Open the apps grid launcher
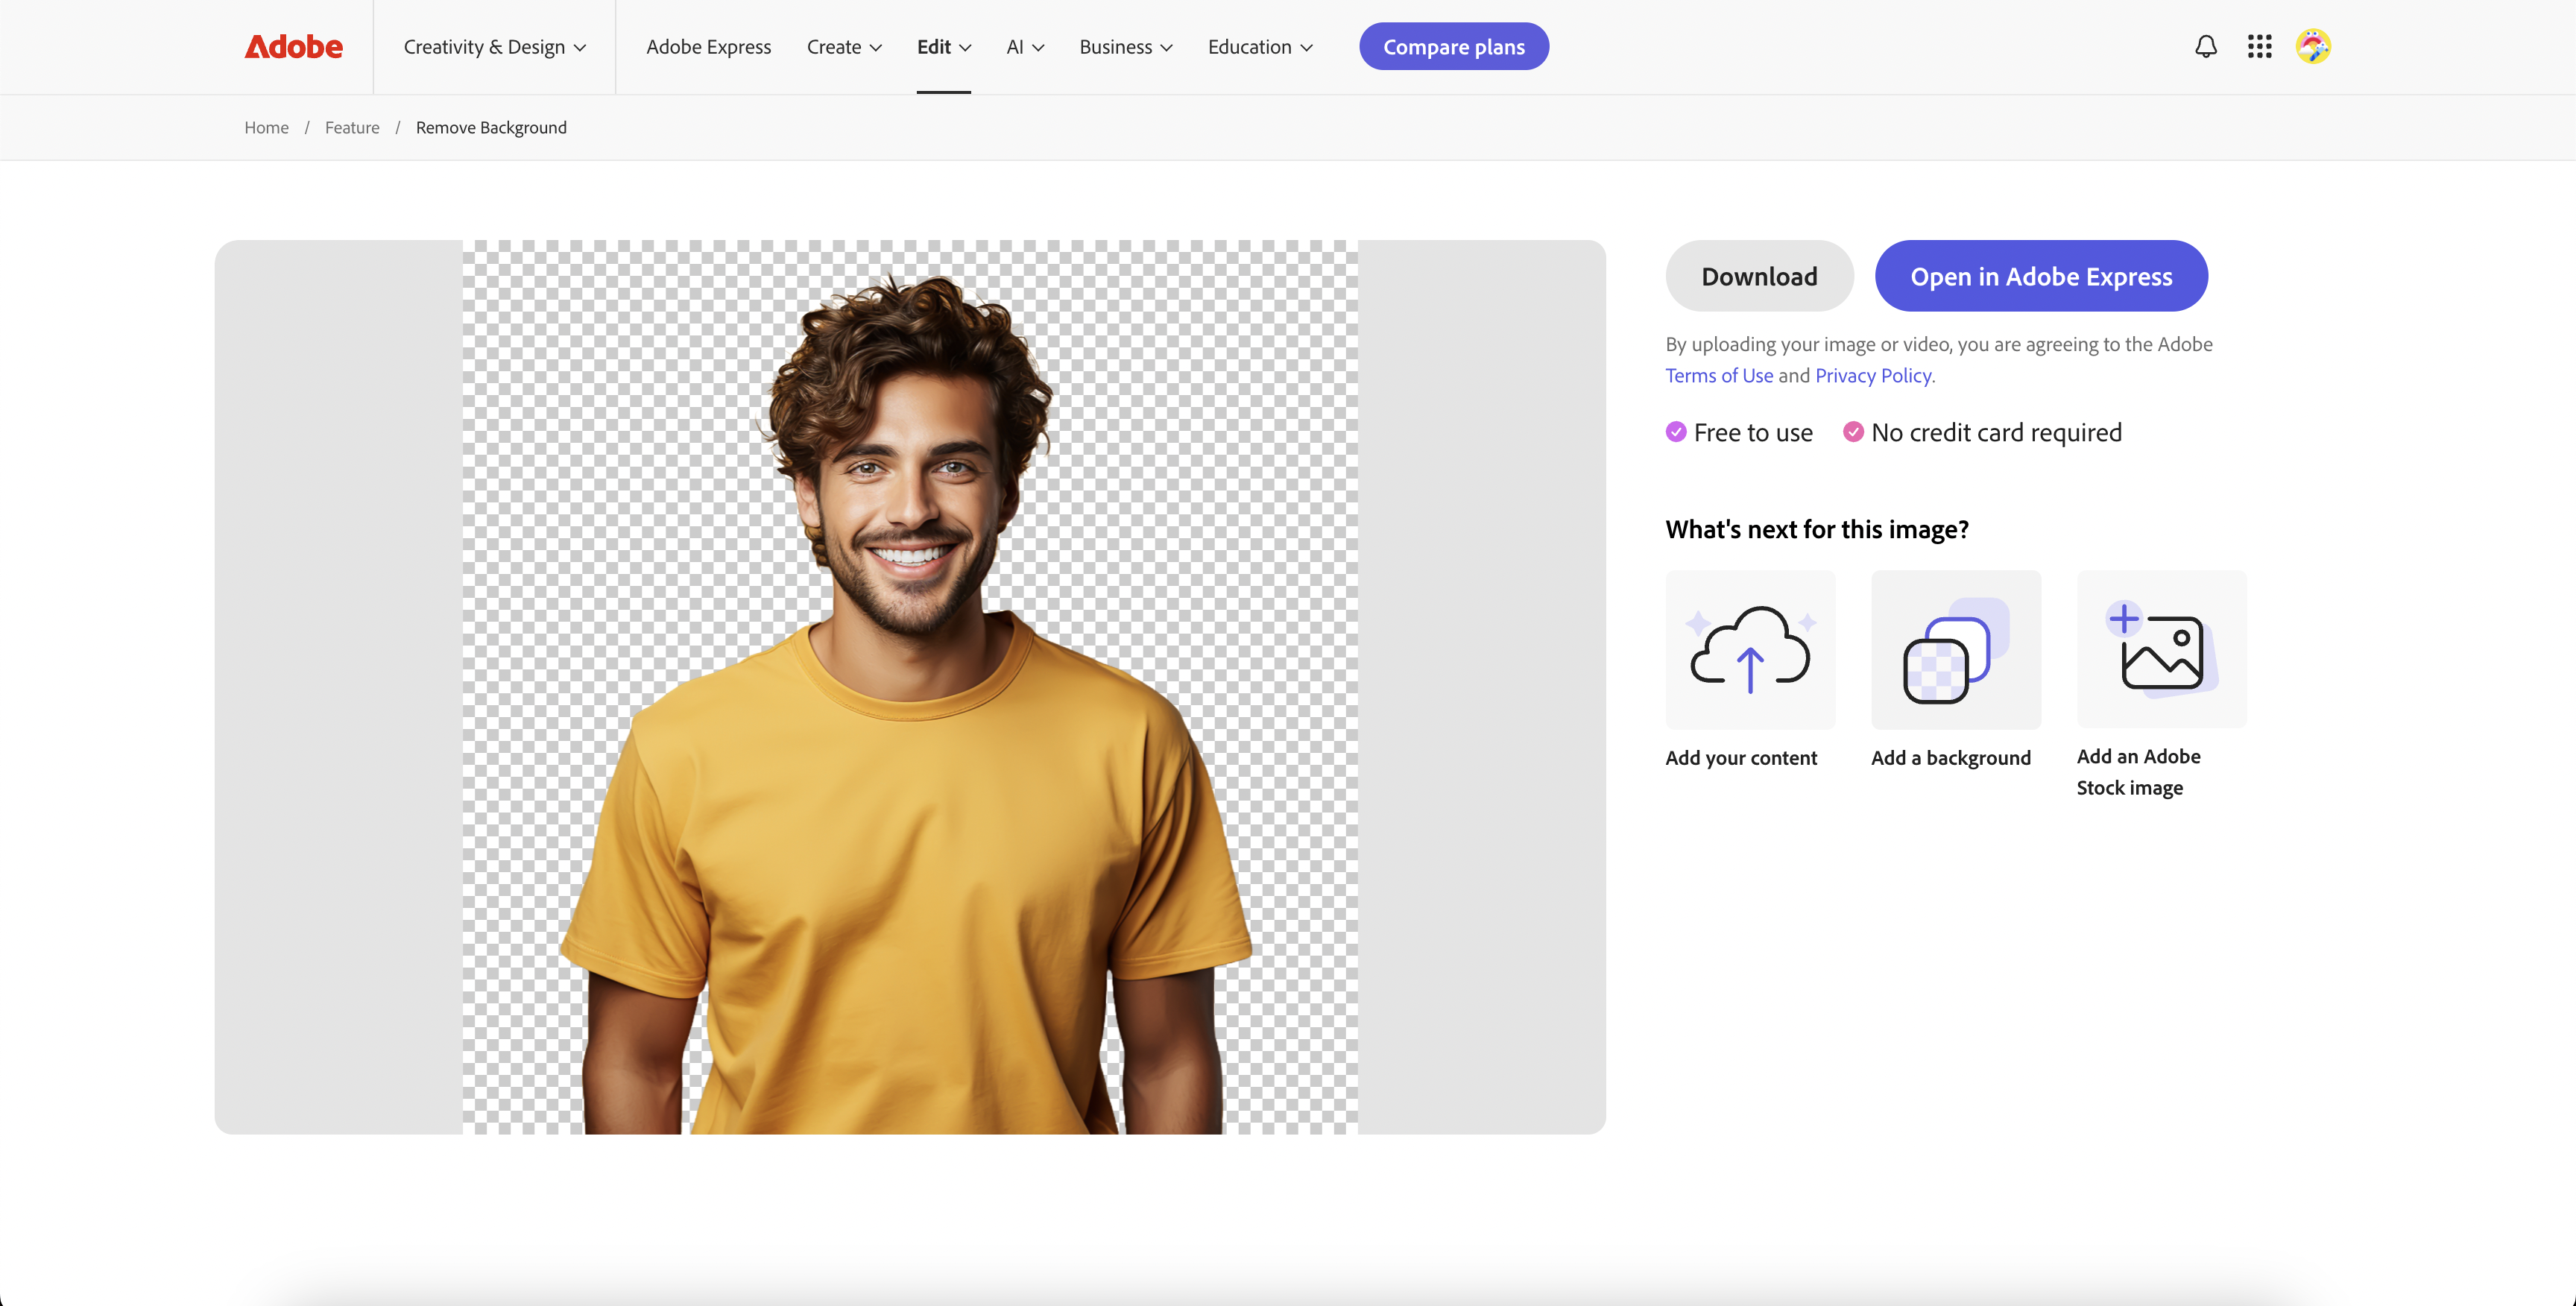 (2259, 47)
